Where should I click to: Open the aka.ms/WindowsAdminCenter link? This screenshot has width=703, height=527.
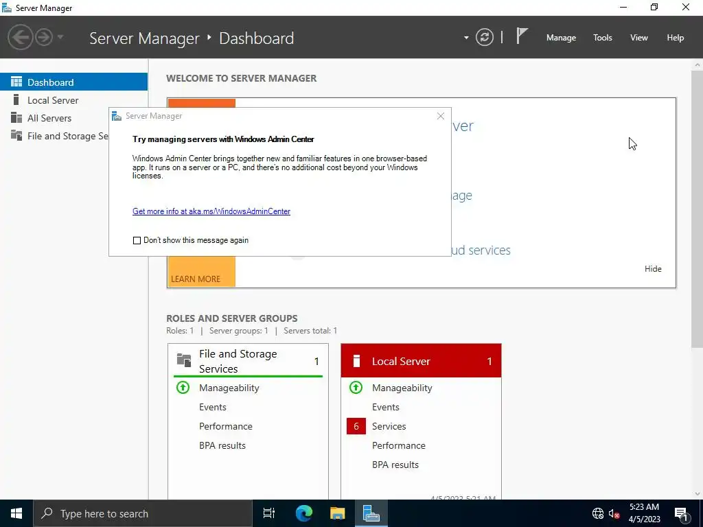tap(211, 211)
